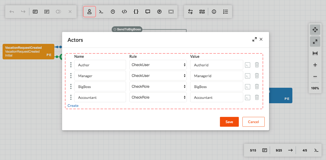The height and width of the screenshot is (160, 326).
Task: Select the move canvas tool
Action: [315, 30]
